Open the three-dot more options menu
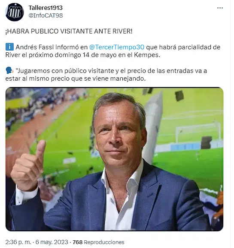Image resolution: width=234 pixels, height=248 pixels. click(x=220, y=8)
